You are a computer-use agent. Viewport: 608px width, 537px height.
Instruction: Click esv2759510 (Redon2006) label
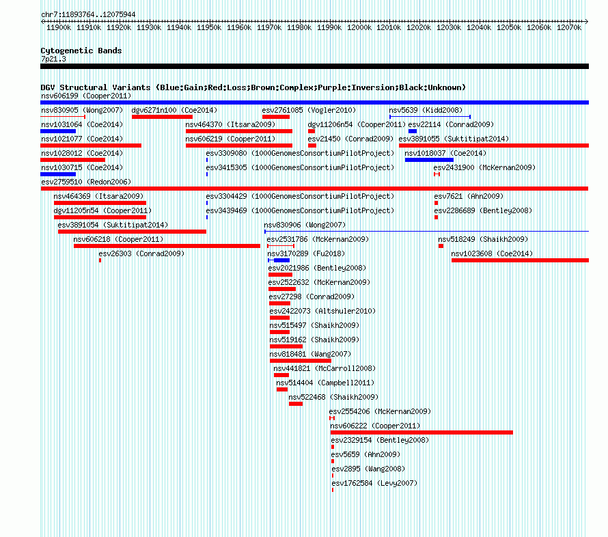pos(86,182)
